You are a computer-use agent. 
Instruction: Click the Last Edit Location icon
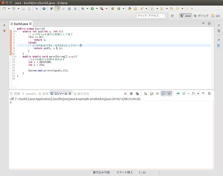click(171, 9)
